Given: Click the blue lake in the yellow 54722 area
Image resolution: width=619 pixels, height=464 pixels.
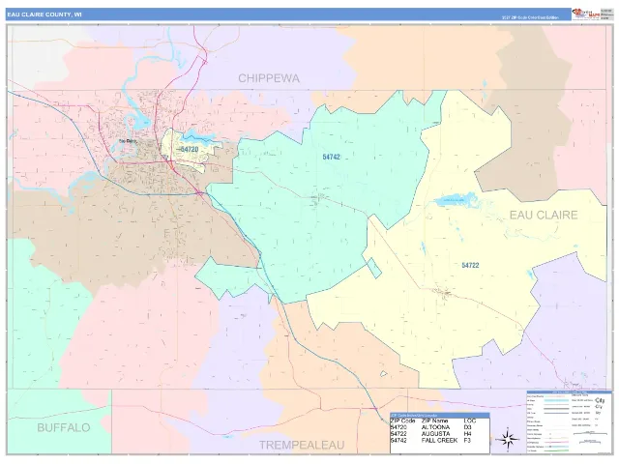Looking at the screenshot, I should 456,200.
